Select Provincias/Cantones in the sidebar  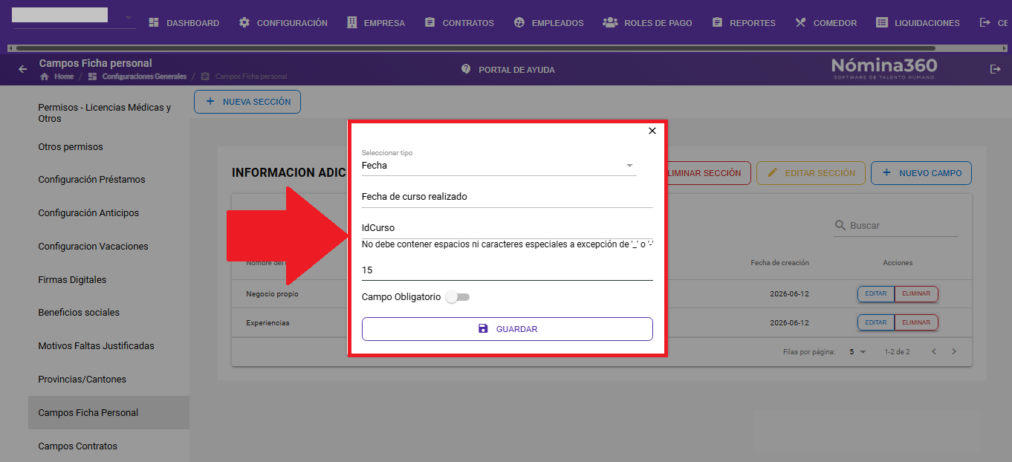pos(108,380)
